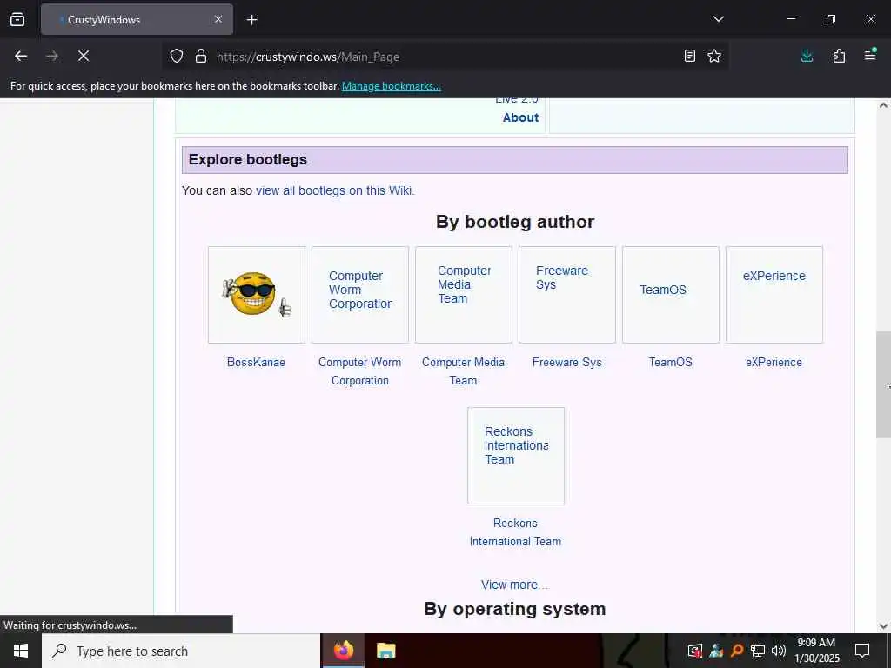The image size is (891, 668).
Task: Bookmark this page with the star
Action: pyautogui.click(x=714, y=56)
